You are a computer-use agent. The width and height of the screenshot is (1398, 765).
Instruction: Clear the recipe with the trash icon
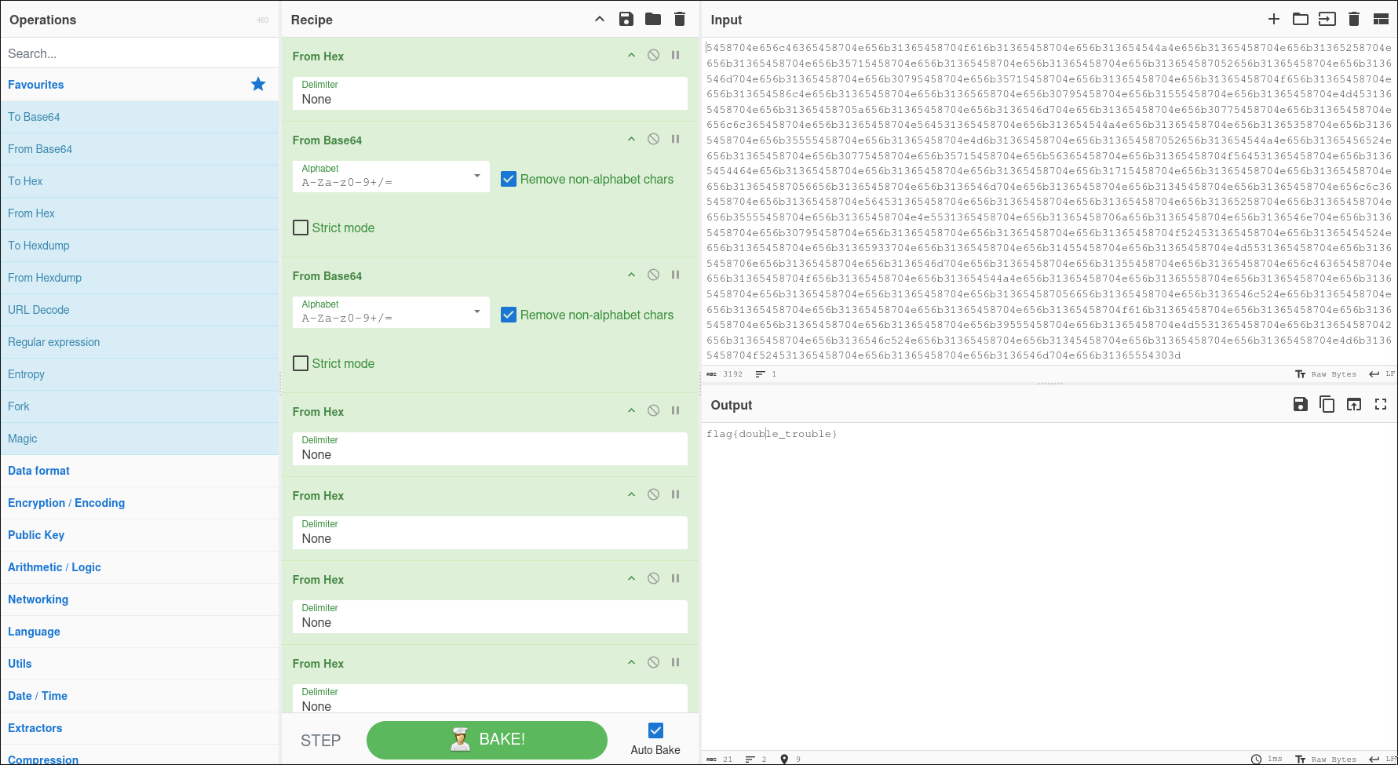tap(680, 20)
